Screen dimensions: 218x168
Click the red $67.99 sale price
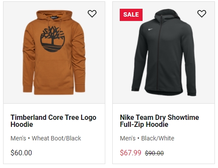point(131,153)
